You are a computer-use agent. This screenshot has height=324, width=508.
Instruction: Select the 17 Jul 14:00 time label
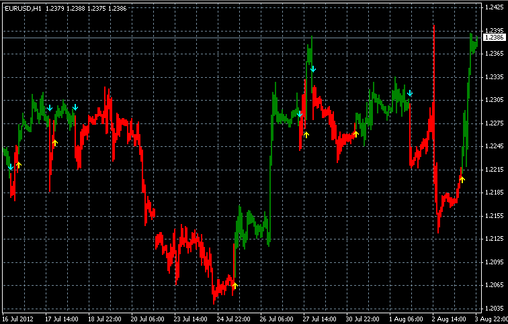[x=62, y=319]
